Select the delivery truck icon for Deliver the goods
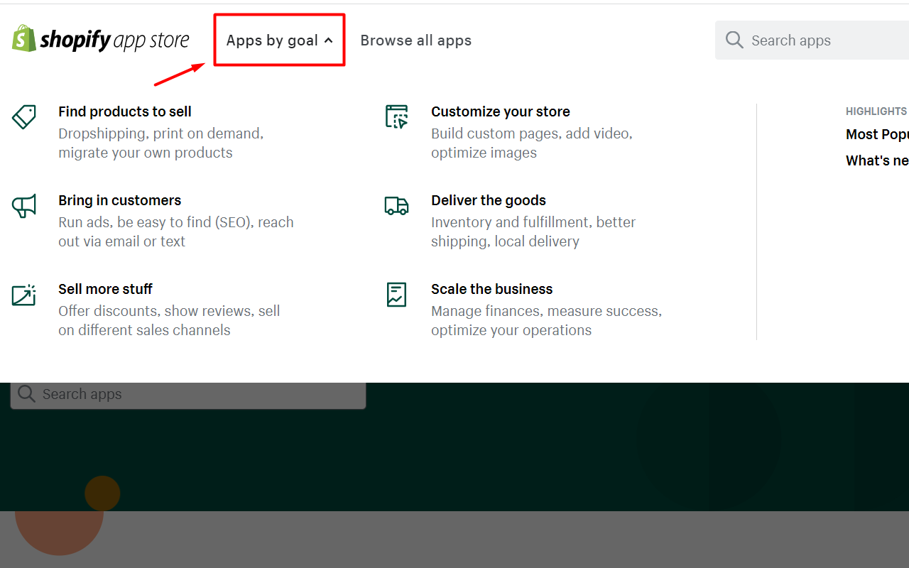Viewport: 909px width, 568px height. 396,205
